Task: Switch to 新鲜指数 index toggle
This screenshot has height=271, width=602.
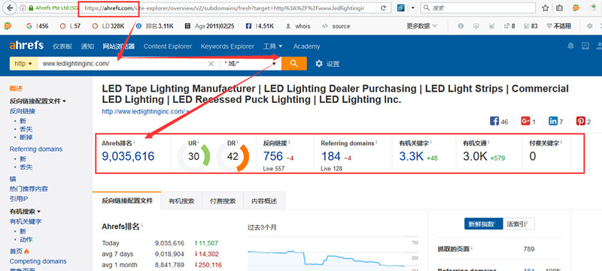Action: 483,224
